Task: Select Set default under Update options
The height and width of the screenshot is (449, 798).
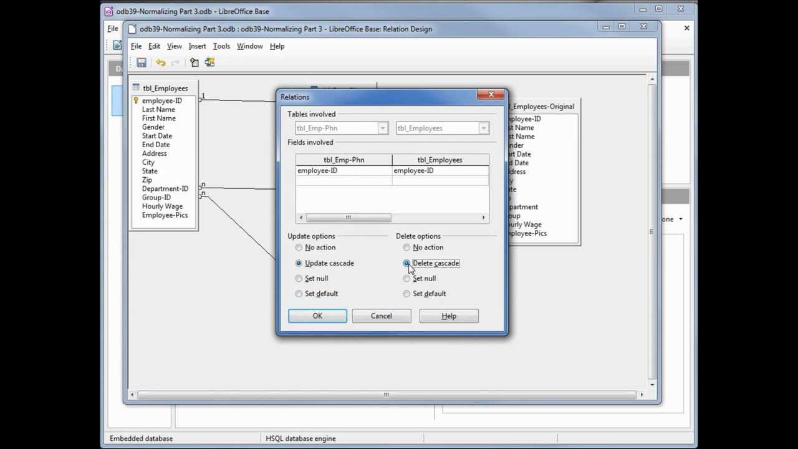Action: (299, 294)
